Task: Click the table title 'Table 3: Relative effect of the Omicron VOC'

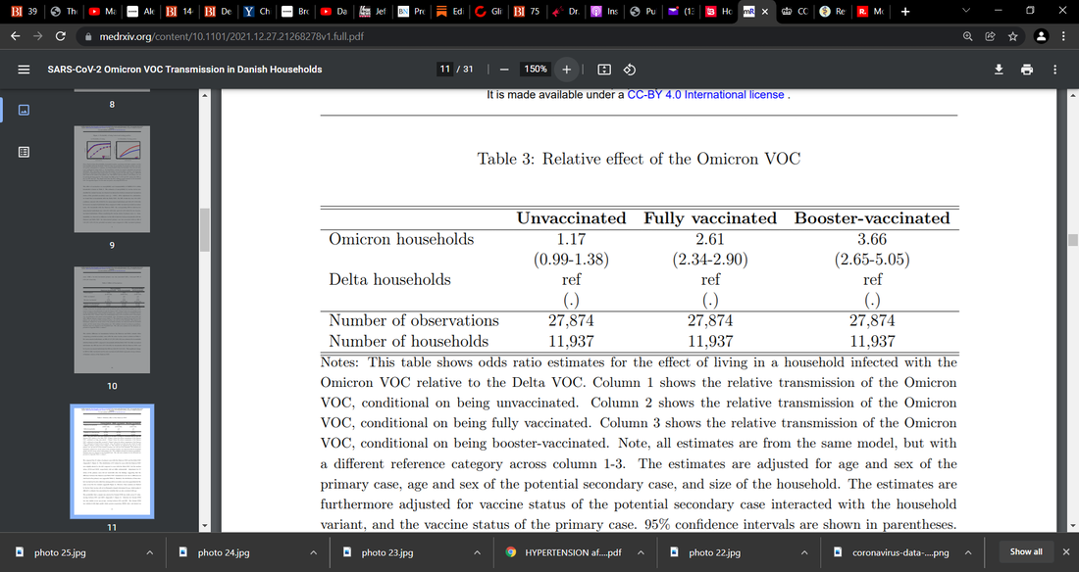Action: 640,159
